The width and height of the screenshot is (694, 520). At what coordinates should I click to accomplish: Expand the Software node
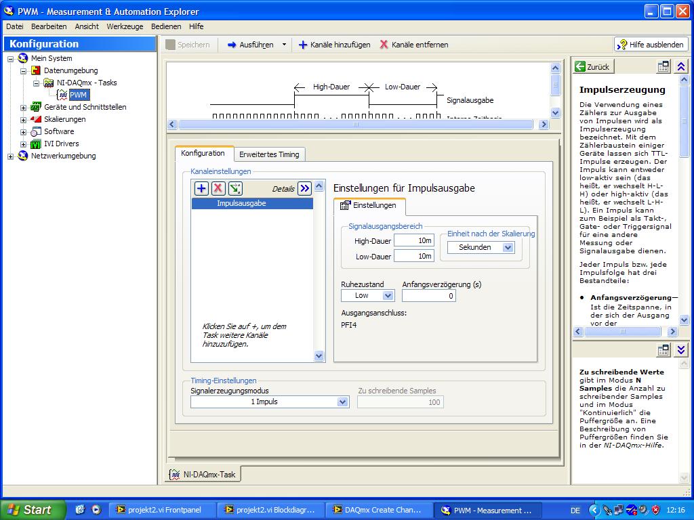(x=24, y=132)
